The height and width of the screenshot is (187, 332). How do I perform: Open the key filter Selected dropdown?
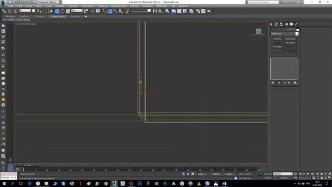tap(283, 174)
